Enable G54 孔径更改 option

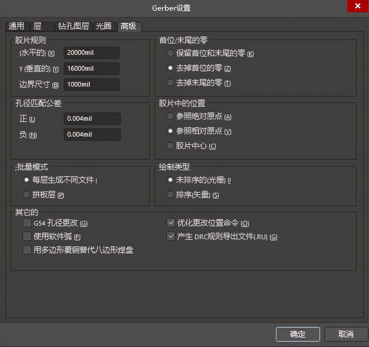[x=27, y=223]
